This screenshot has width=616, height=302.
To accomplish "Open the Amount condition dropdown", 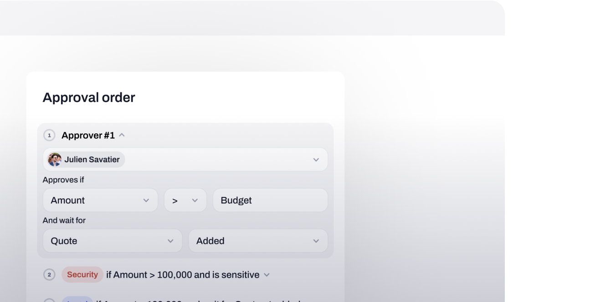I will point(146,200).
